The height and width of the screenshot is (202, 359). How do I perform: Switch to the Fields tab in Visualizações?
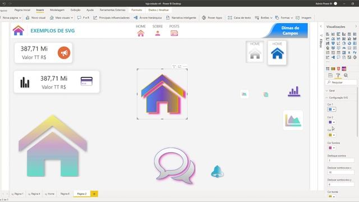pos(330,75)
